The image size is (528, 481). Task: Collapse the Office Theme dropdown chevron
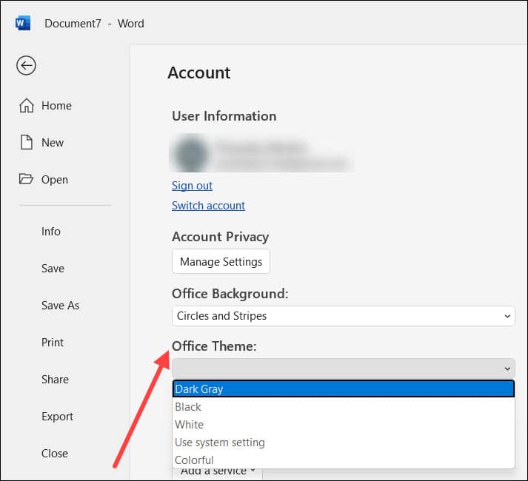tap(507, 369)
